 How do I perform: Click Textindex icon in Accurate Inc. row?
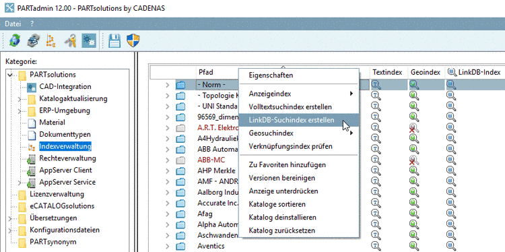coord(376,203)
